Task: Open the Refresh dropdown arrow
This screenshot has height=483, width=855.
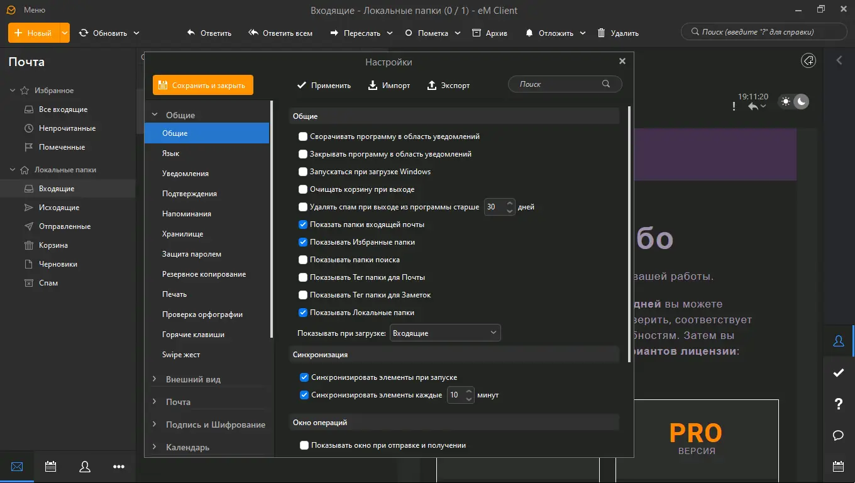Action: click(136, 33)
